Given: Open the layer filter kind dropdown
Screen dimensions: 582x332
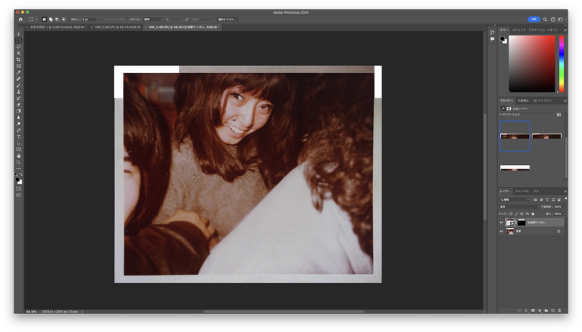Looking at the screenshot, I should (514, 199).
